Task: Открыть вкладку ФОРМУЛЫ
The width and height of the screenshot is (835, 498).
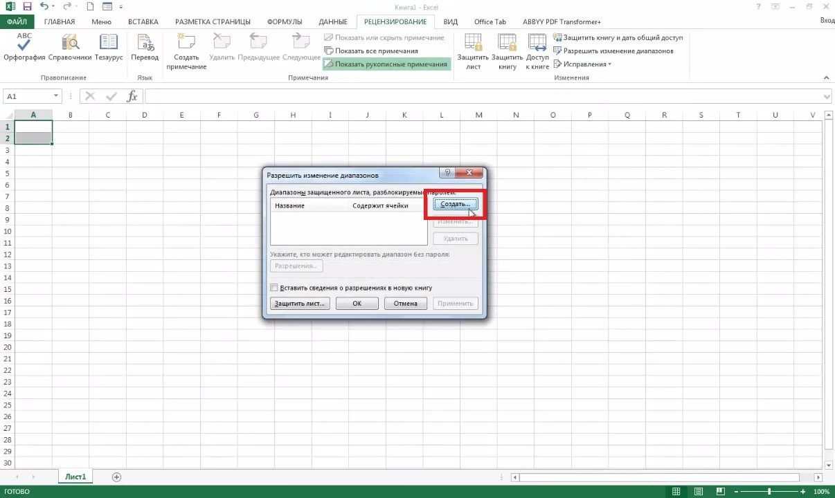Action: click(284, 21)
